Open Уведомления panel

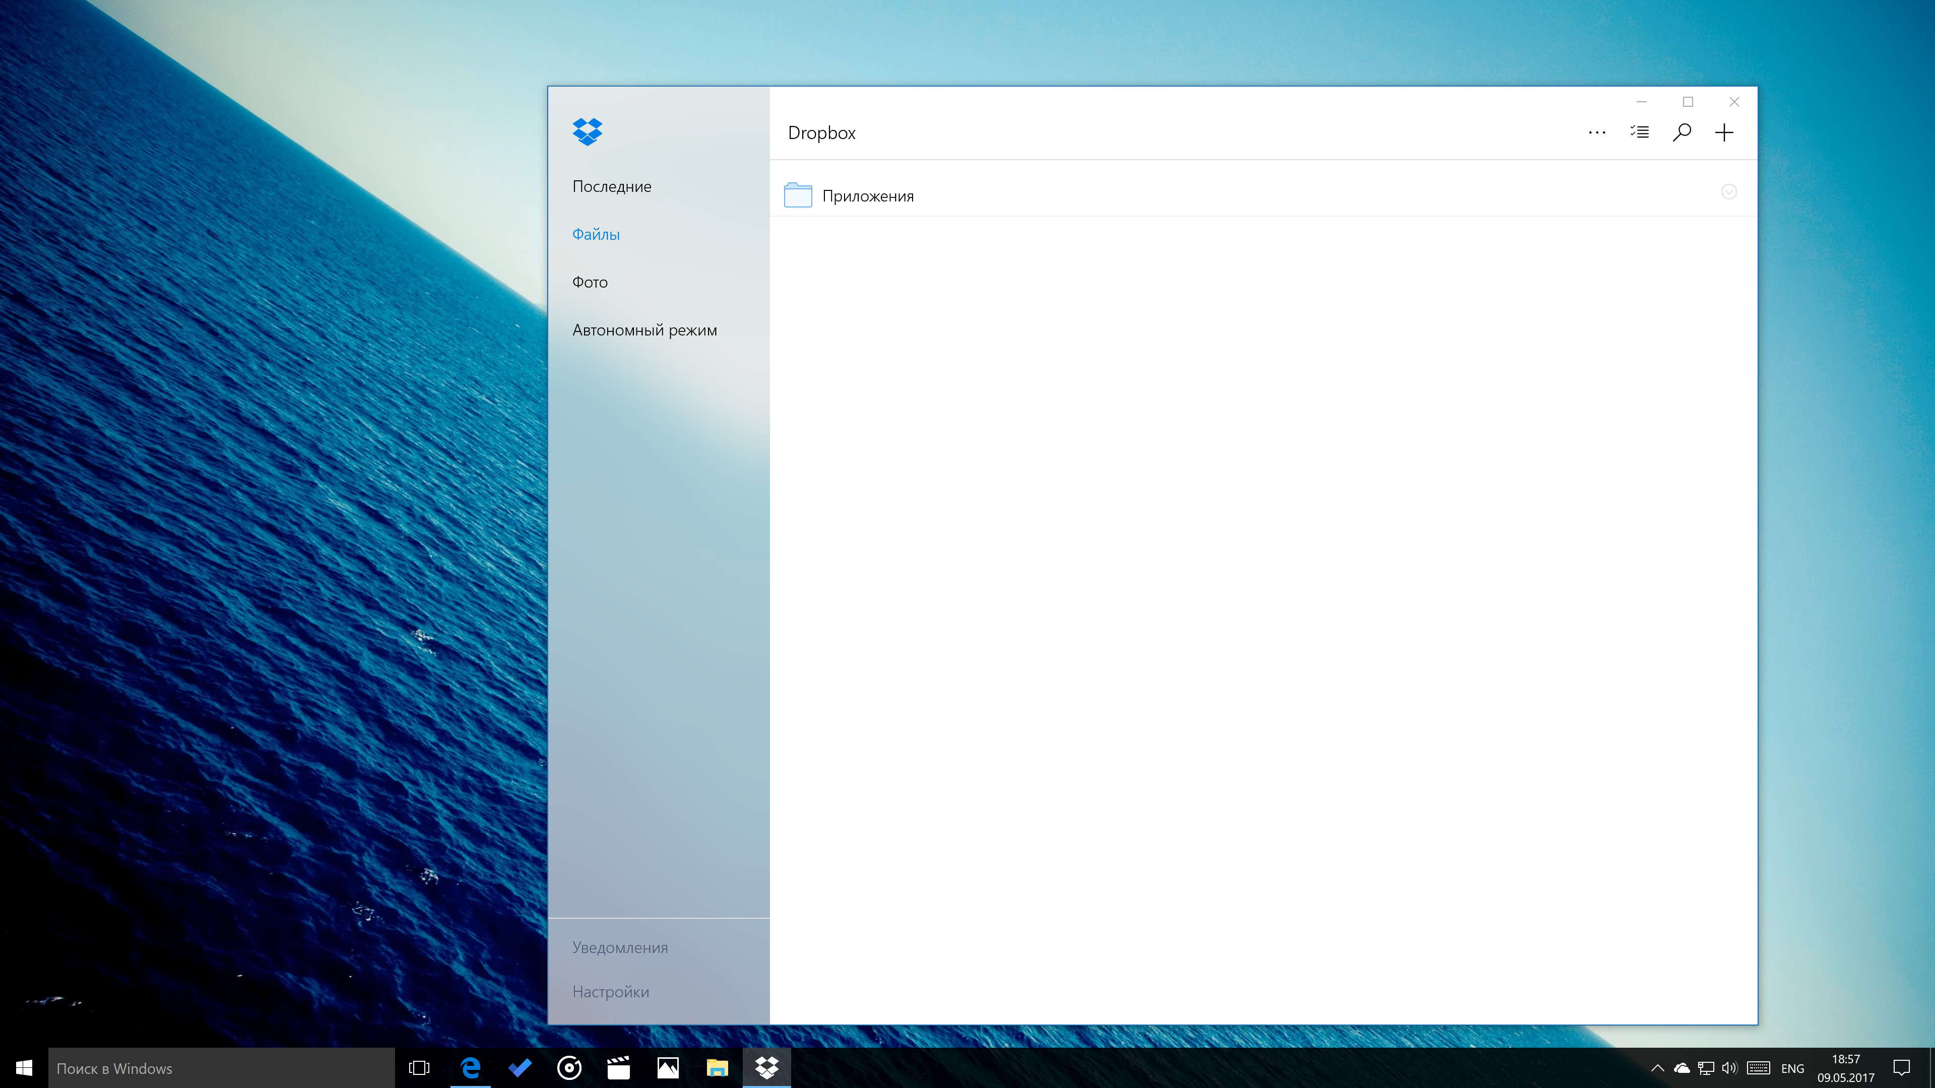(x=620, y=947)
